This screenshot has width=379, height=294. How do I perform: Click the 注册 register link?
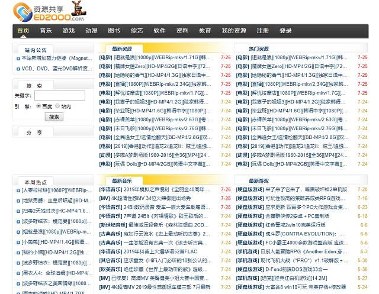(263, 31)
